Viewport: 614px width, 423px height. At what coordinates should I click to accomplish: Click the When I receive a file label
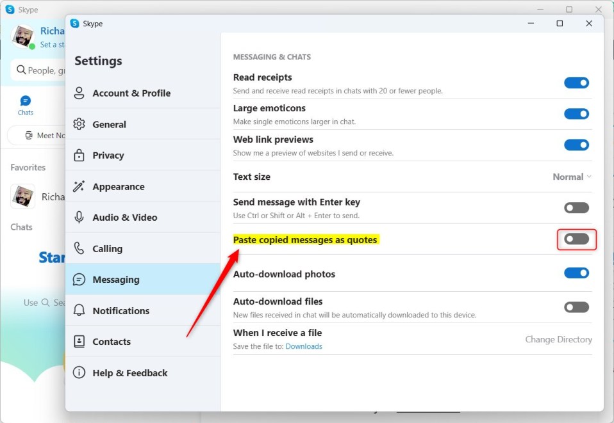coord(278,333)
